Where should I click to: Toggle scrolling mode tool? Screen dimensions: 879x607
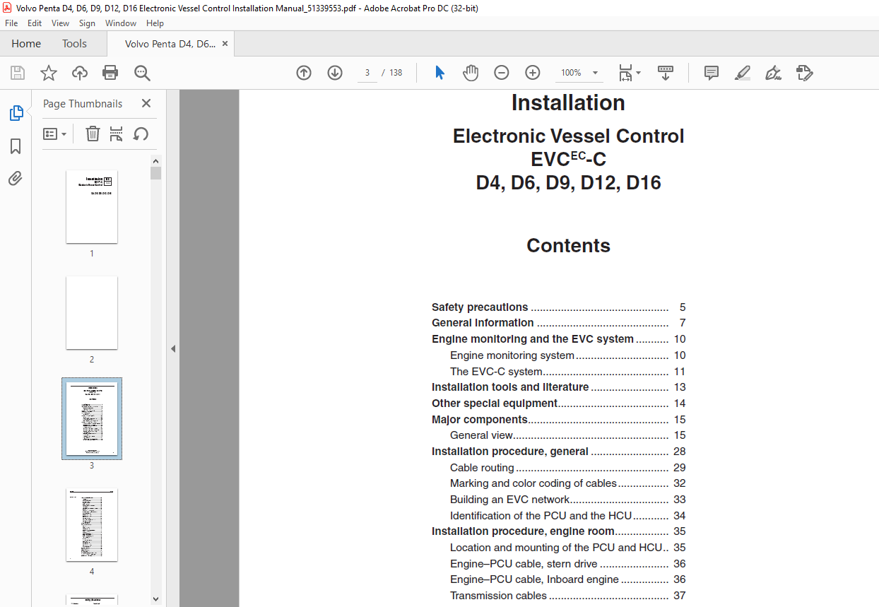tap(665, 73)
